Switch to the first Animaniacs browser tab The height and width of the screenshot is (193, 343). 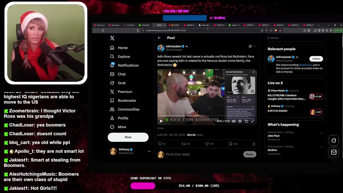pos(100,25)
